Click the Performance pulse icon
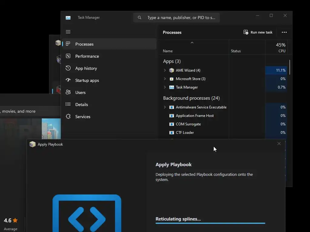The width and height of the screenshot is (310, 232). pyautogui.click(x=68, y=56)
